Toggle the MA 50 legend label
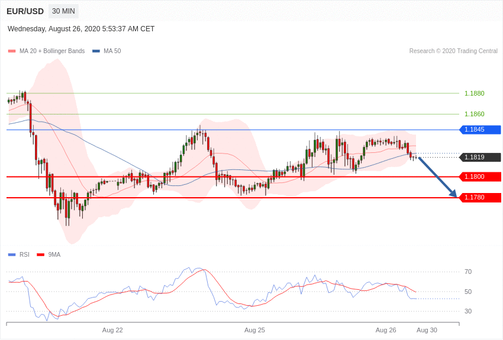The height and width of the screenshot is (340, 503). pos(112,51)
